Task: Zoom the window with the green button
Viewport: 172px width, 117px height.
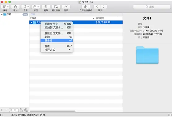Action: tap(10, 2)
